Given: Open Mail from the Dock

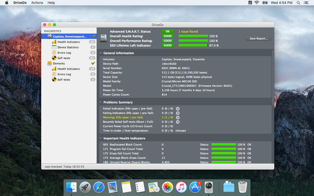Looking at the screenshot, I should [113, 187].
